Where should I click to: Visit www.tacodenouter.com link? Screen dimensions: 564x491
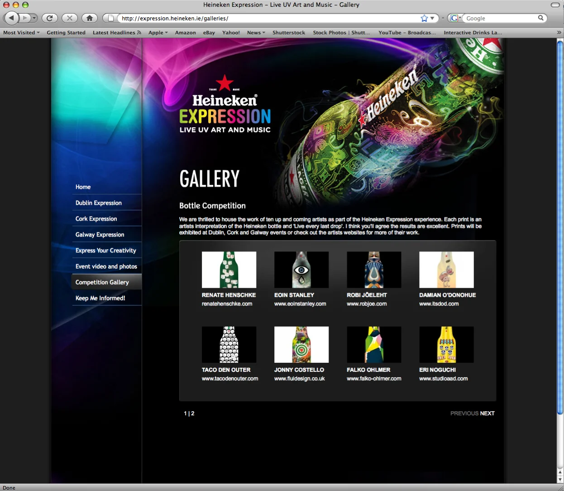[x=230, y=379]
